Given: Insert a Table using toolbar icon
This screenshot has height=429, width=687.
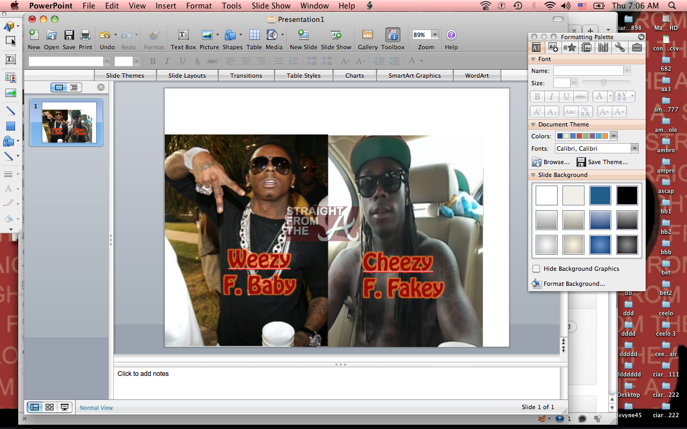Looking at the screenshot, I should (x=254, y=35).
